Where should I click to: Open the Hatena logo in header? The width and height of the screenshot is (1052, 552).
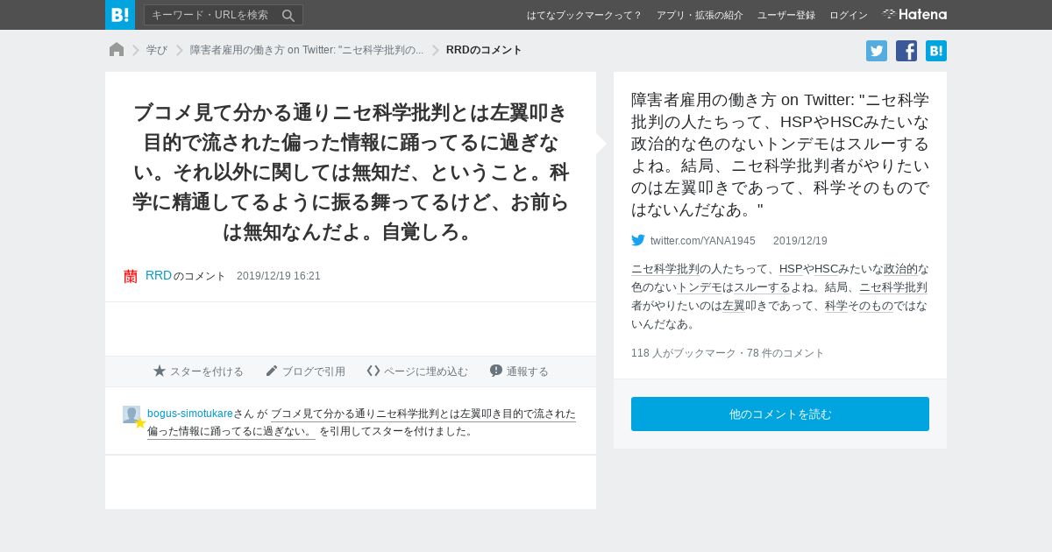point(914,15)
